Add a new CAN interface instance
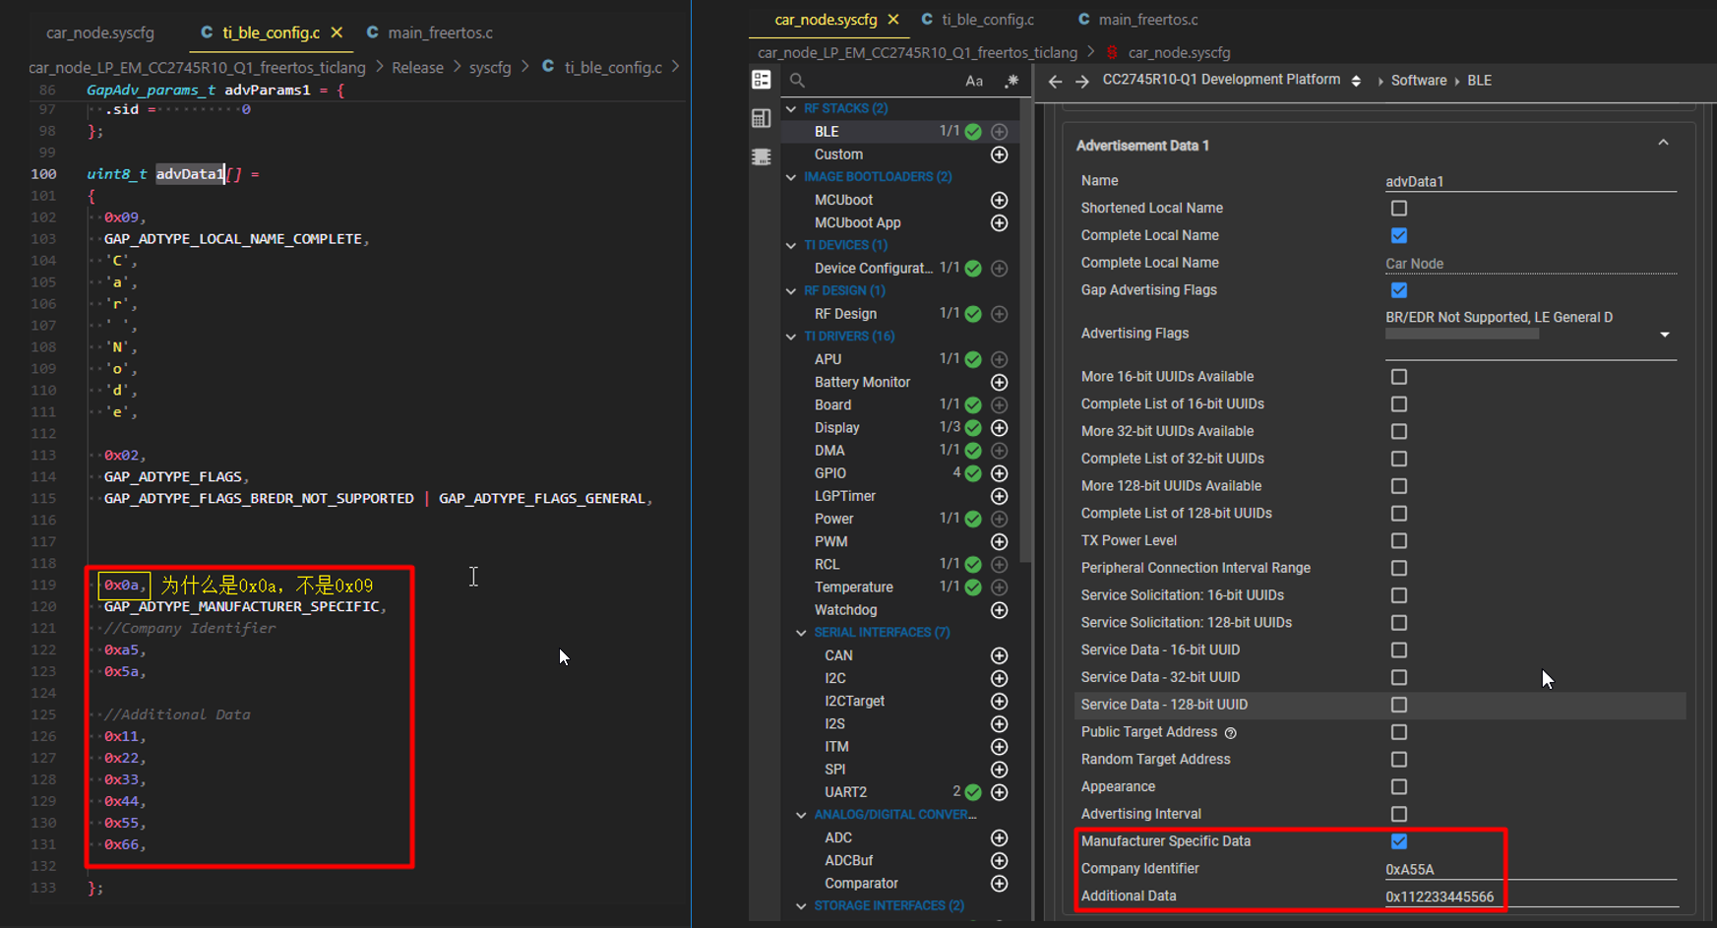The image size is (1717, 928). tap(999, 655)
